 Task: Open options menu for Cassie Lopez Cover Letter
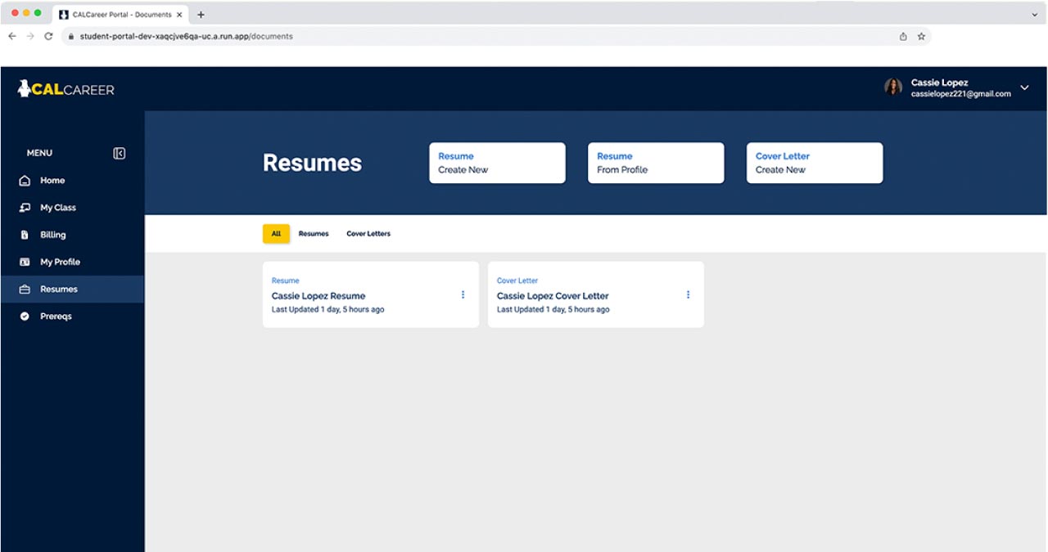pos(688,294)
